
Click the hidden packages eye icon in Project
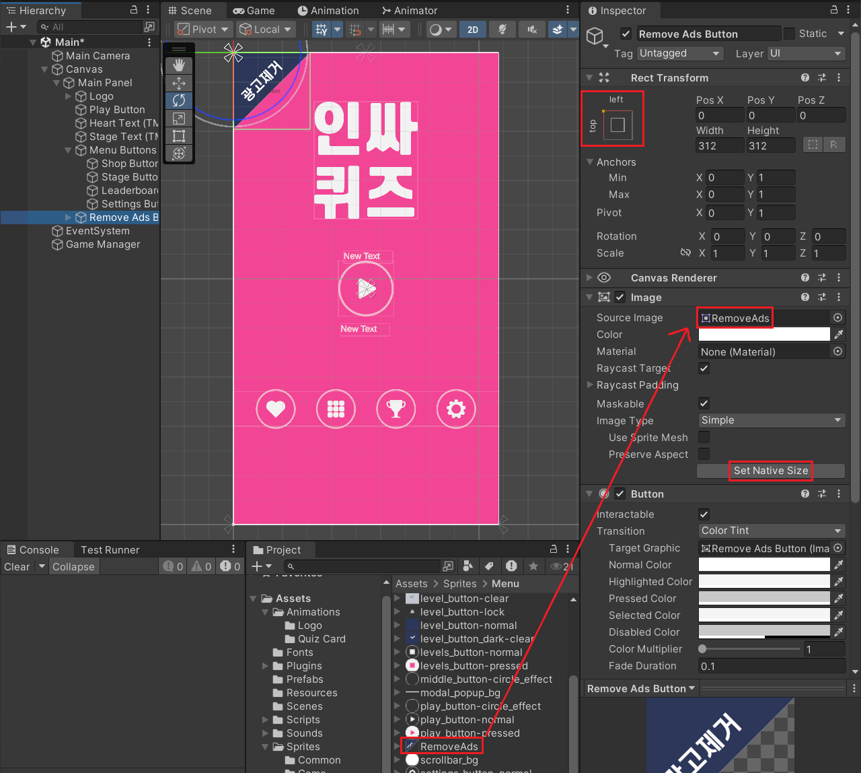pyautogui.click(x=562, y=566)
